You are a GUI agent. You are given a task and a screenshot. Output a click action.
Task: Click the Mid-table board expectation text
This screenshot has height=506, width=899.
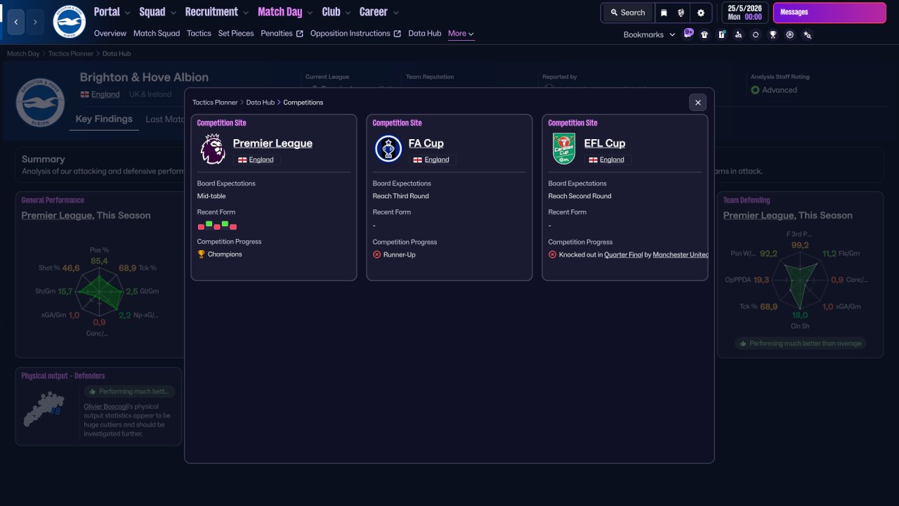pos(211,196)
